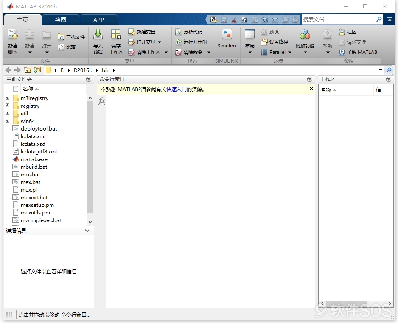398x323 pixels.
Task: Sort workspace by Name (名称) column
Action: tap(346, 90)
